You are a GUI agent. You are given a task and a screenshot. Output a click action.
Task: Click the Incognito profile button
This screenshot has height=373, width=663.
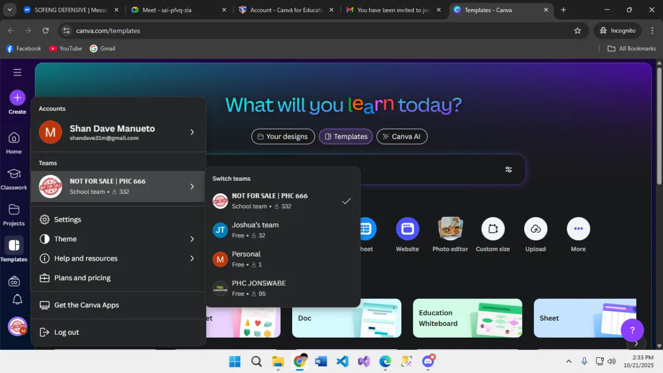(x=617, y=31)
